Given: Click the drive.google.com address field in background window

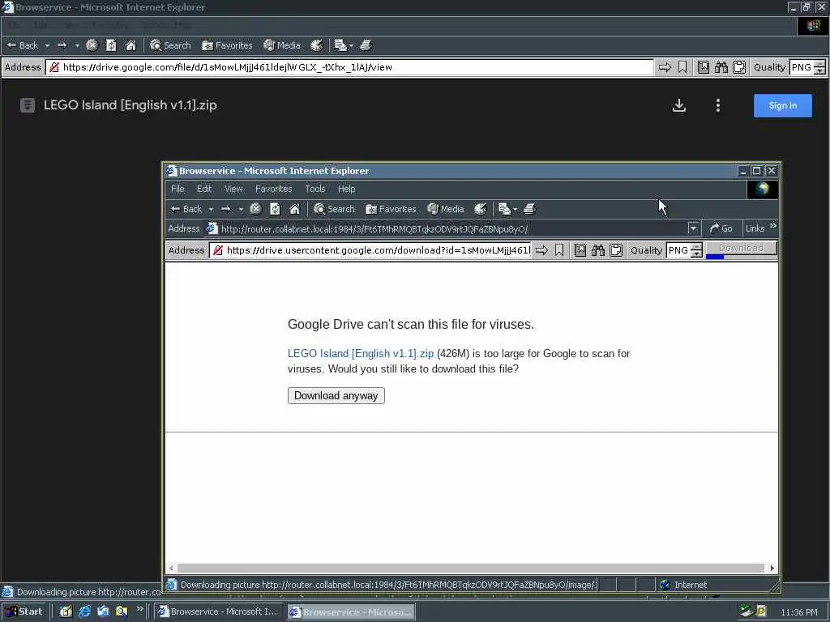Looking at the screenshot, I should pyautogui.click(x=350, y=67).
